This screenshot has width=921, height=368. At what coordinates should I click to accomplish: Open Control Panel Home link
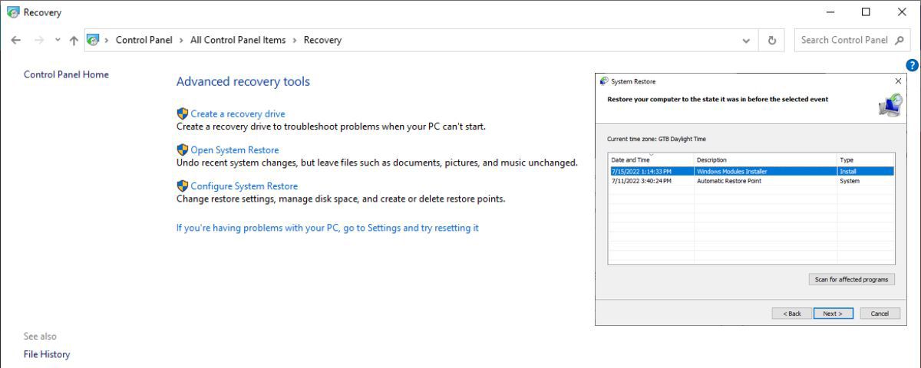[66, 74]
